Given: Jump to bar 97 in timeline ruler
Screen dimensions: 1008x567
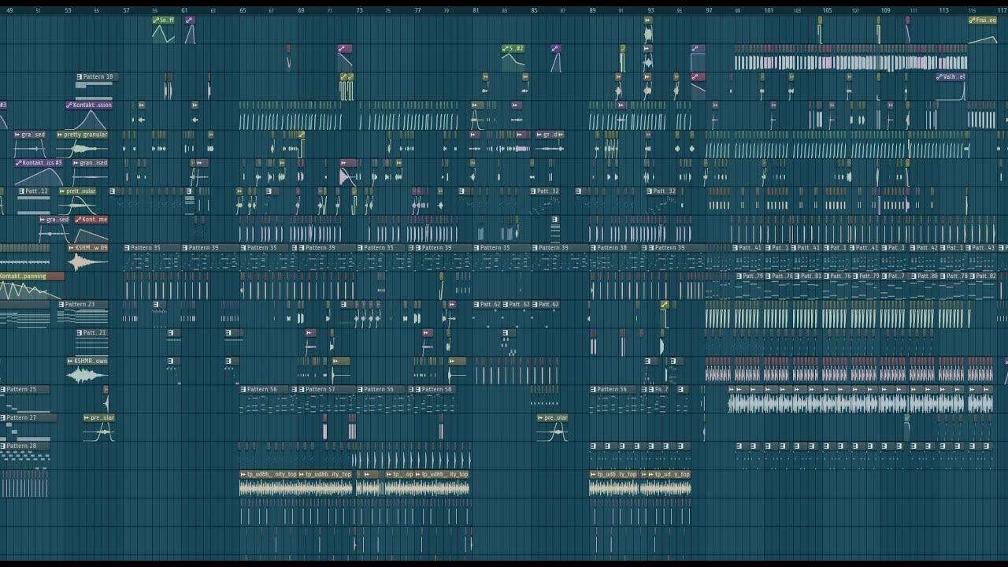Looking at the screenshot, I should click(709, 10).
